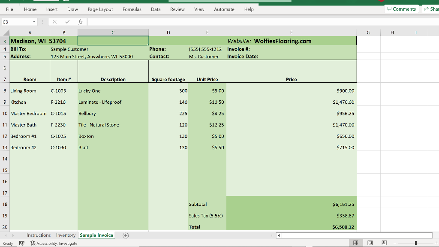Select row 8 header
439x247 pixels.
pos(5,91)
